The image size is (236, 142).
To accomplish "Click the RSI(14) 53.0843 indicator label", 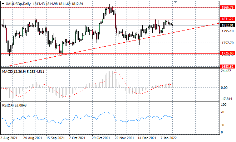I will 14,105.
